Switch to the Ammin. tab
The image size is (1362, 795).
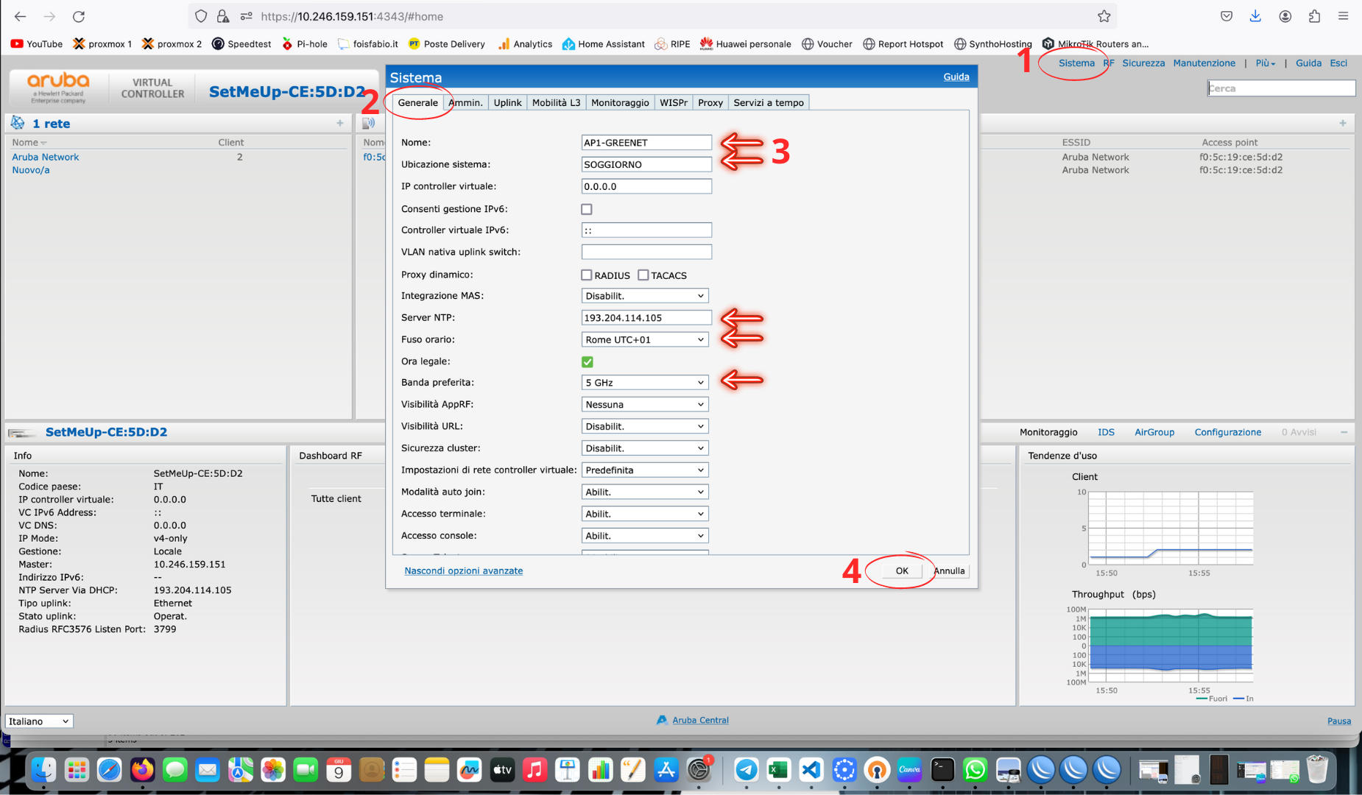point(466,102)
